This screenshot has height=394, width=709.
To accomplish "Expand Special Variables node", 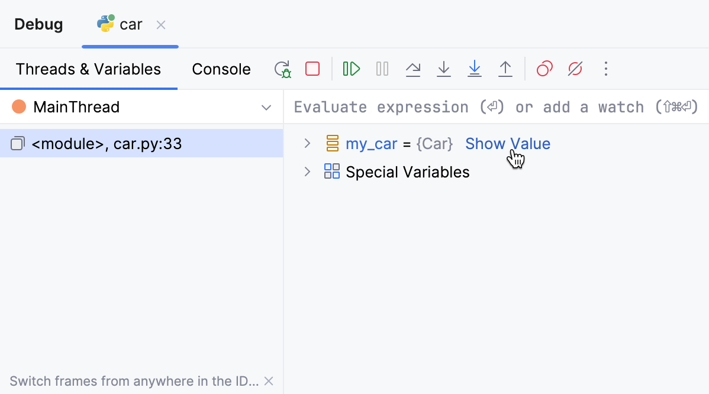I will point(307,172).
